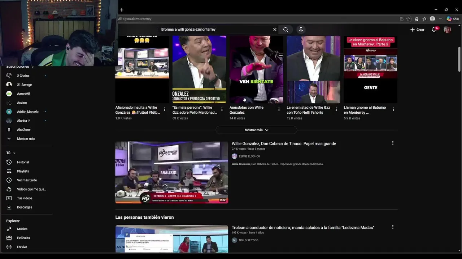Open YouTube notifications bell

pos(435,29)
